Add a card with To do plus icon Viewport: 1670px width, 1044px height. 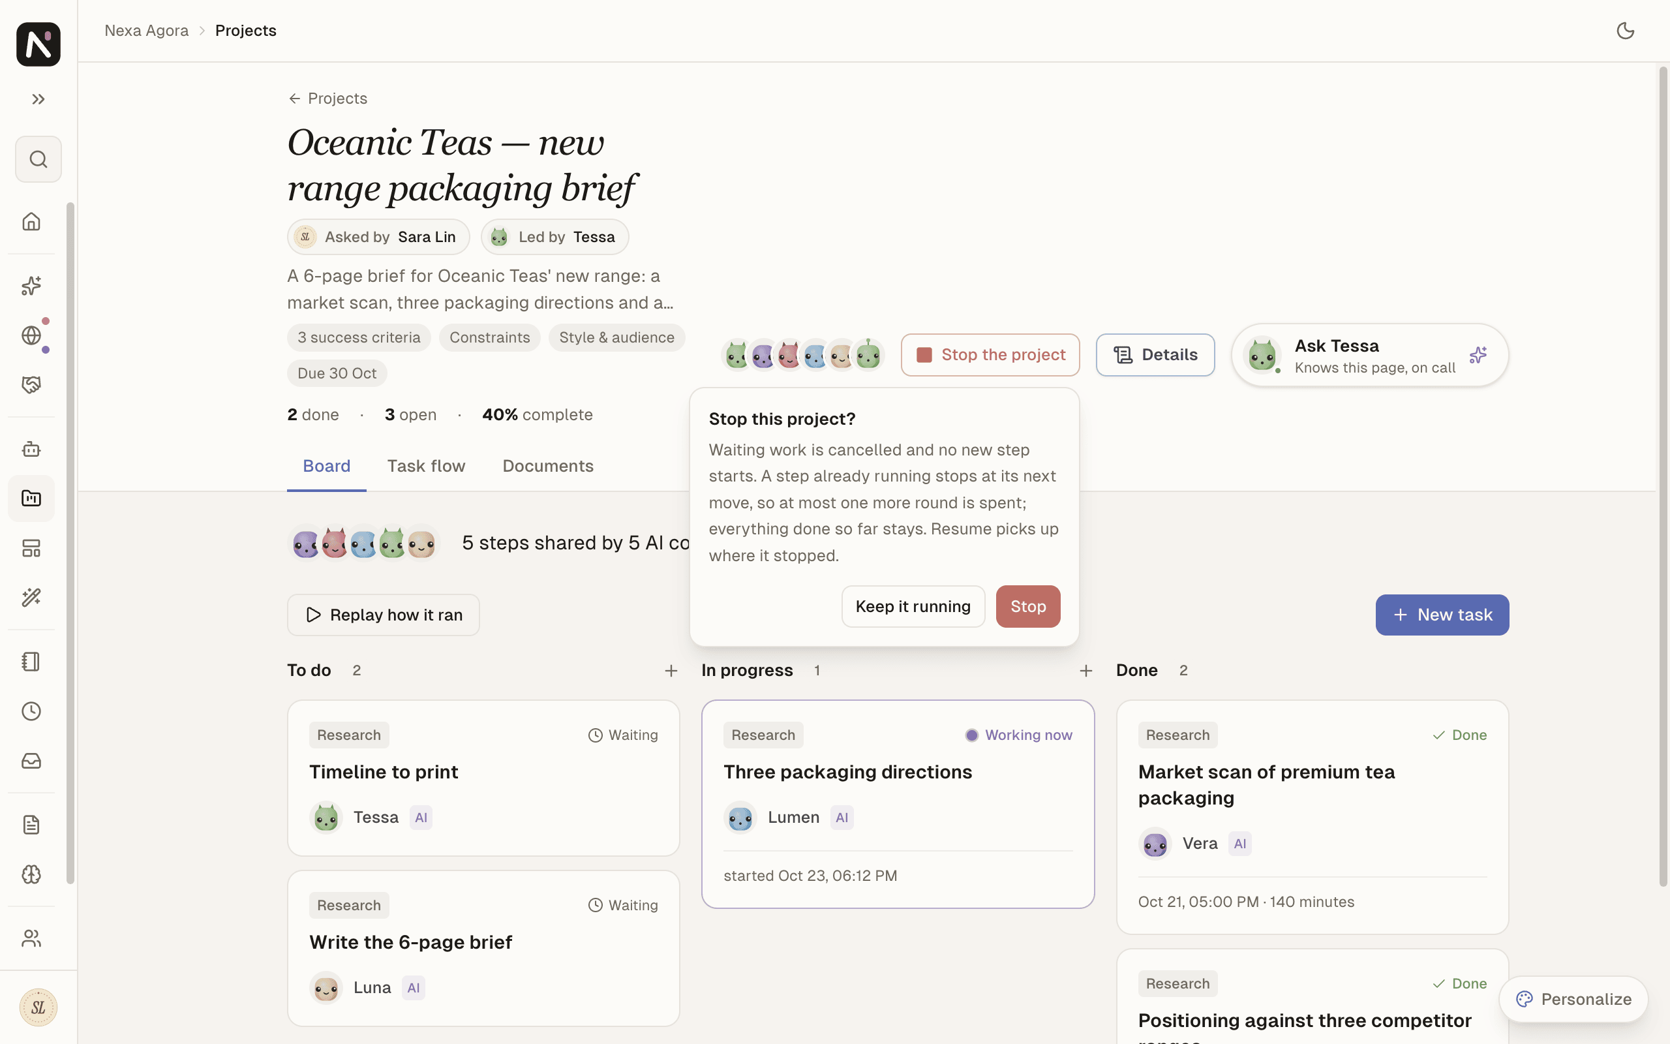(671, 671)
